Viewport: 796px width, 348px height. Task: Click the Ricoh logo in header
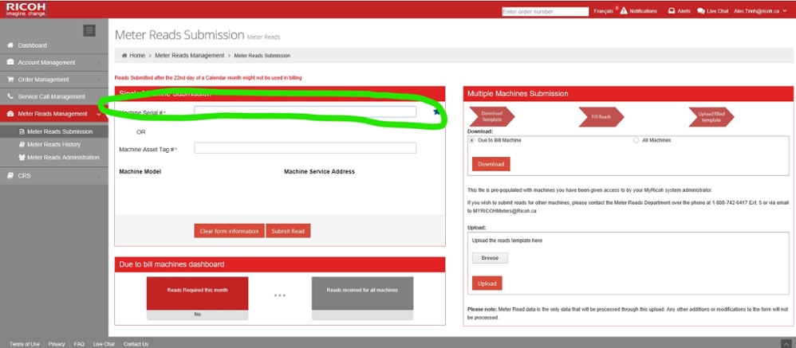click(26, 9)
